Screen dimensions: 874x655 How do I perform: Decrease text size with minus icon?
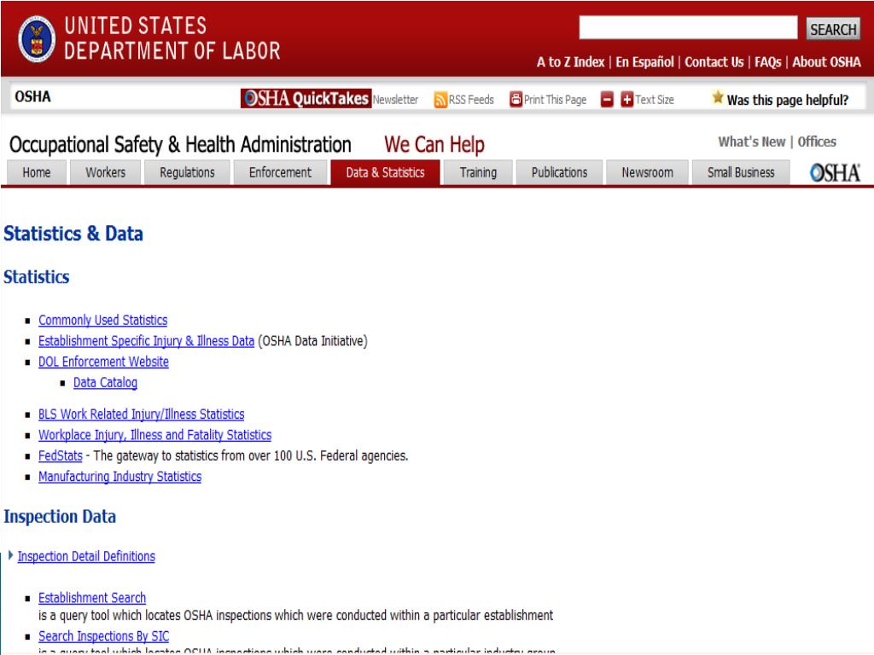tap(607, 100)
